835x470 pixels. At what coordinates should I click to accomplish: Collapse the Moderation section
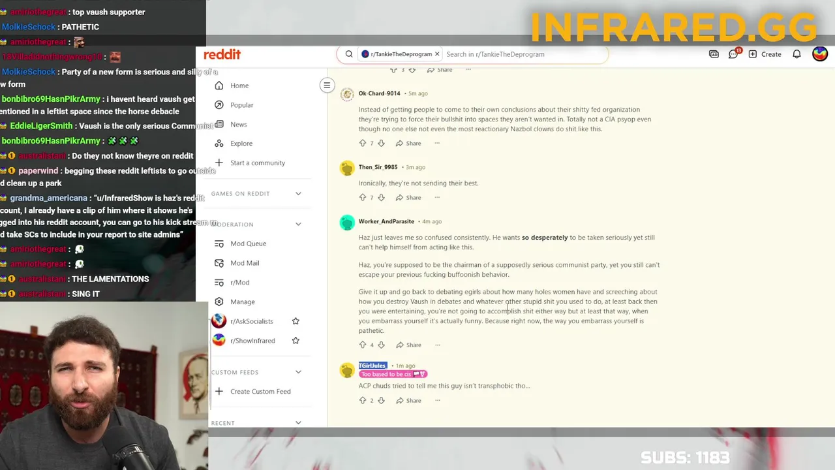[x=298, y=224]
